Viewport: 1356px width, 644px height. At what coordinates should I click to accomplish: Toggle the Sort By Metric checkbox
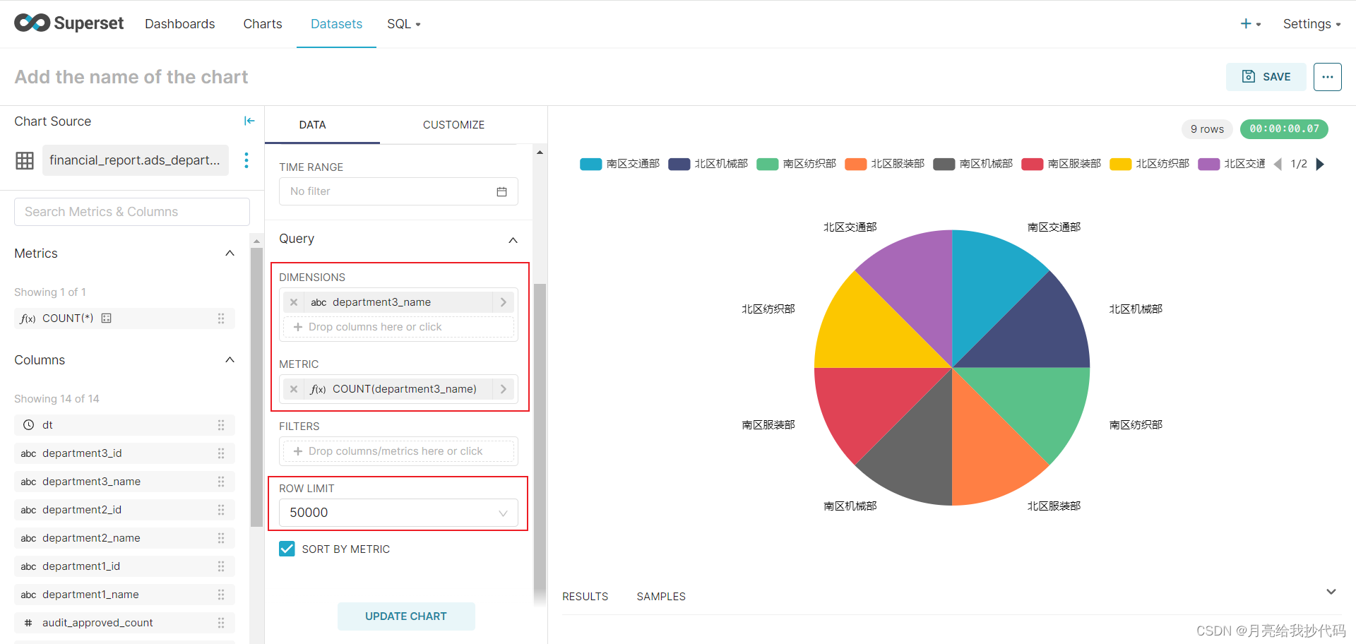[x=287, y=549]
